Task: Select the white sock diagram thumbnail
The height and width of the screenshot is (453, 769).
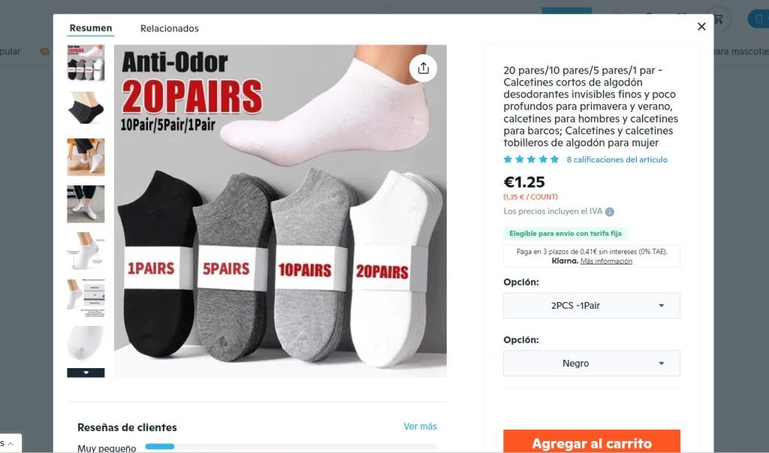Action: 86,251
